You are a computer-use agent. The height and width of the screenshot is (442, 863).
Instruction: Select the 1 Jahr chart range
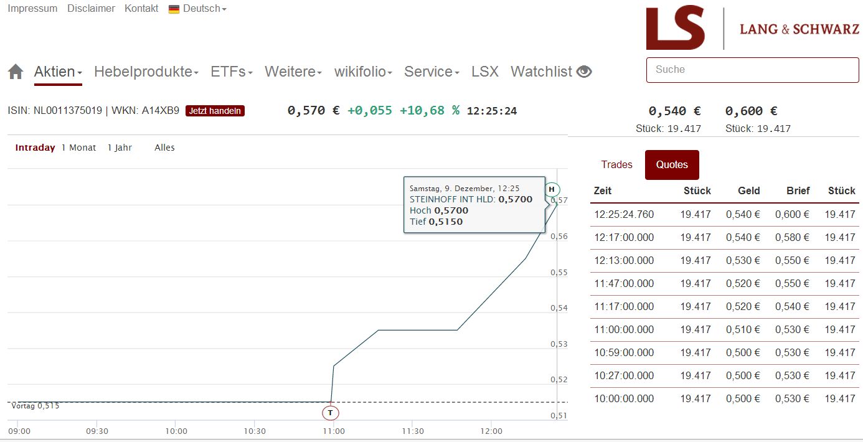pyautogui.click(x=120, y=148)
